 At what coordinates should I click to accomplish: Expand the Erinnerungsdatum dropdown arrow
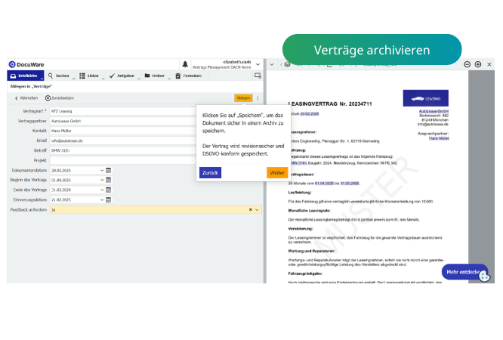coord(102,200)
